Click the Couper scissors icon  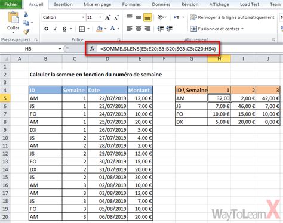[26, 14]
